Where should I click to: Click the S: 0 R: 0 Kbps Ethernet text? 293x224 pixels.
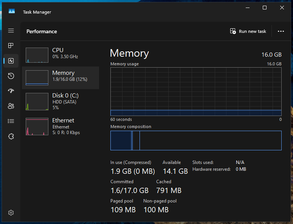pyautogui.click(x=66, y=133)
